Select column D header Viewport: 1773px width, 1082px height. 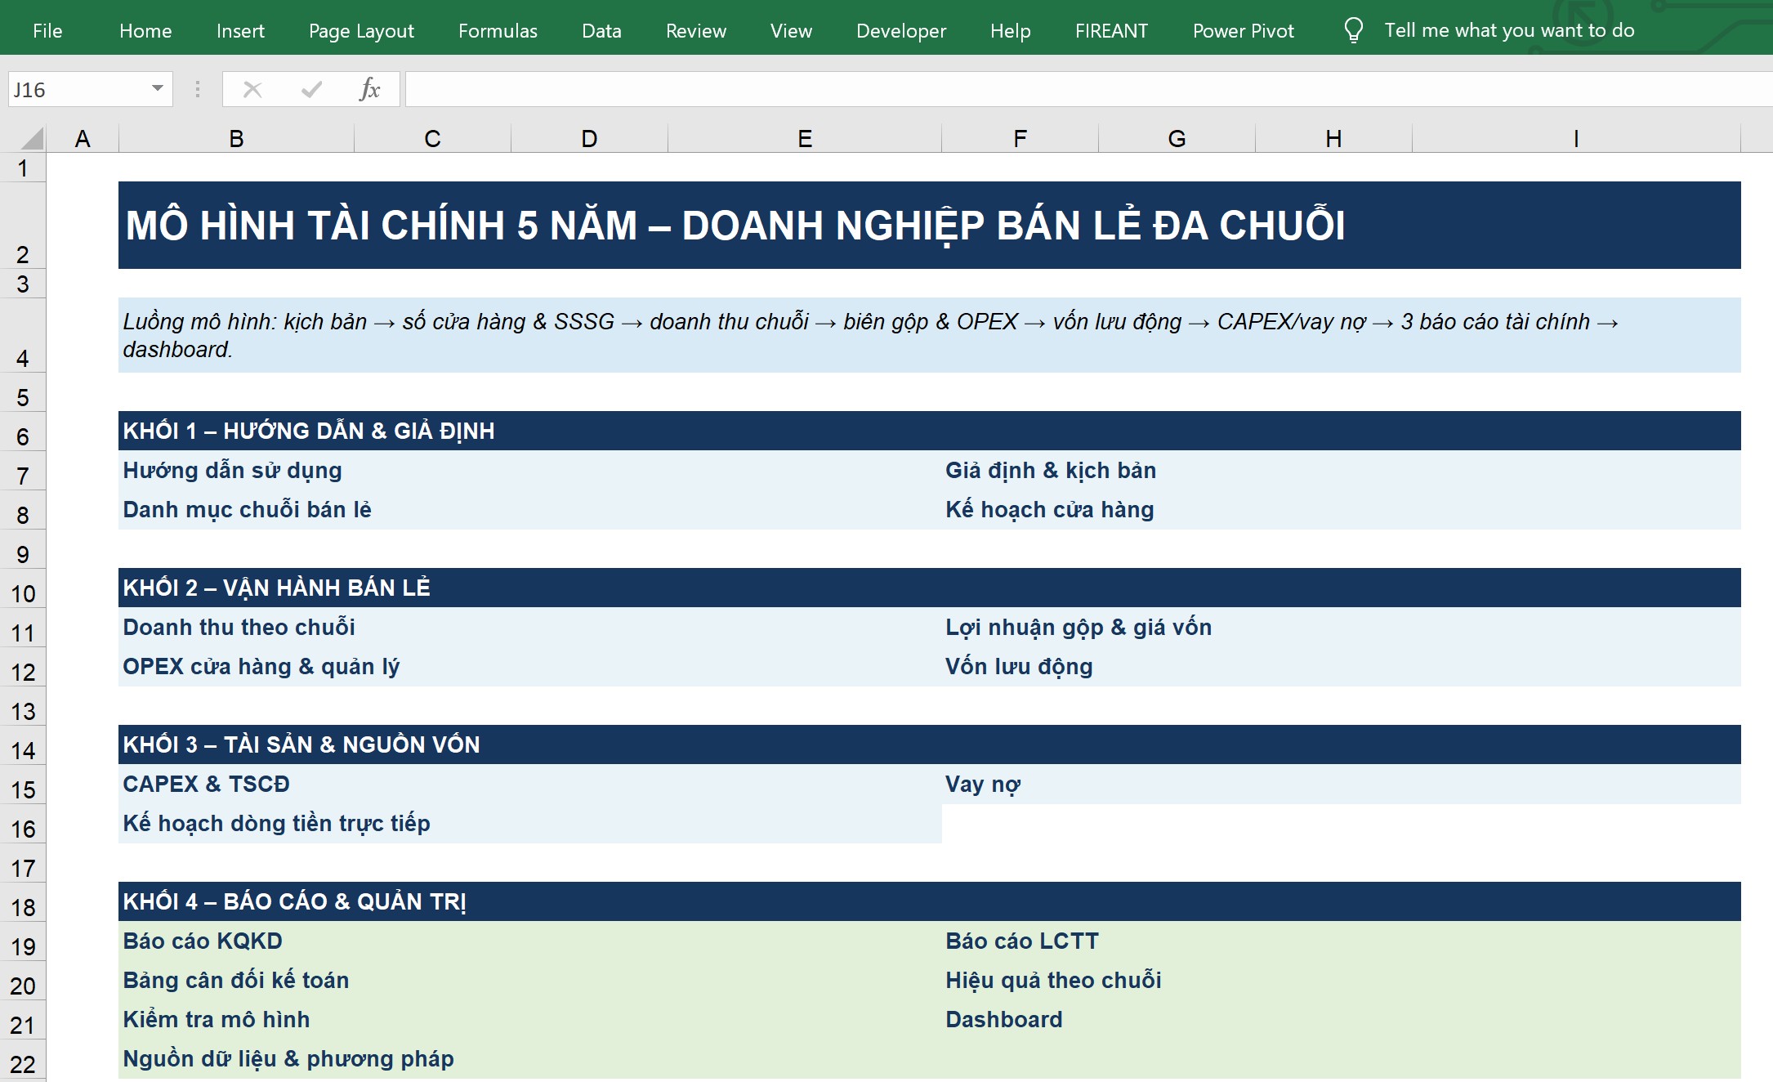(x=589, y=138)
